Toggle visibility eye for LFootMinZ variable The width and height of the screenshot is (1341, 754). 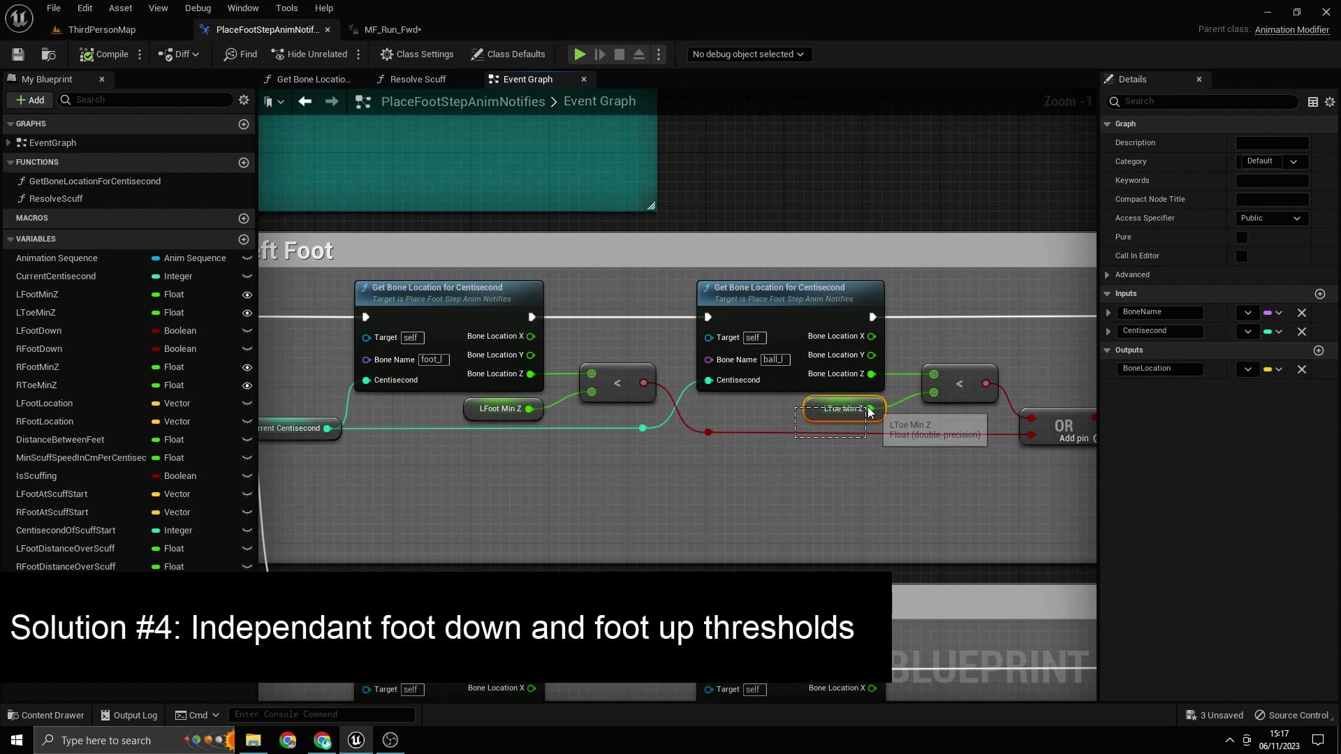click(x=247, y=295)
